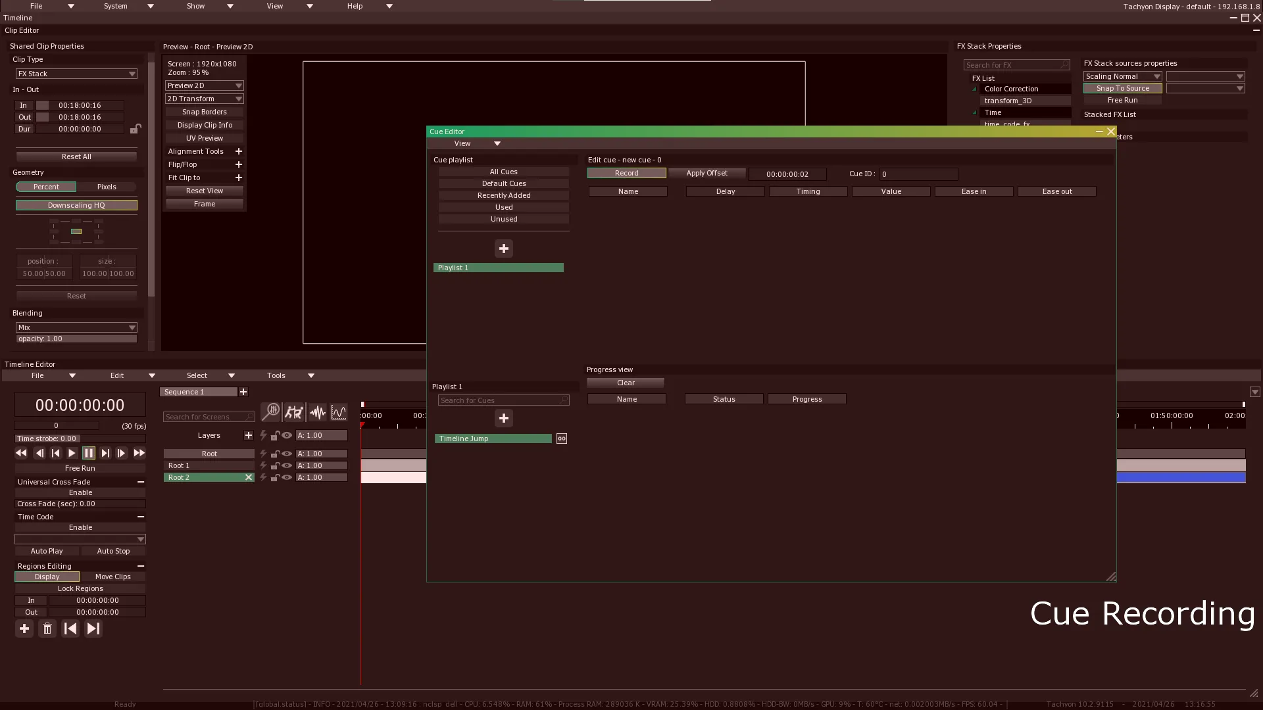Open the search filter magnifier tool icon
The width and height of the screenshot is (1263, 710).
point(270,412)
